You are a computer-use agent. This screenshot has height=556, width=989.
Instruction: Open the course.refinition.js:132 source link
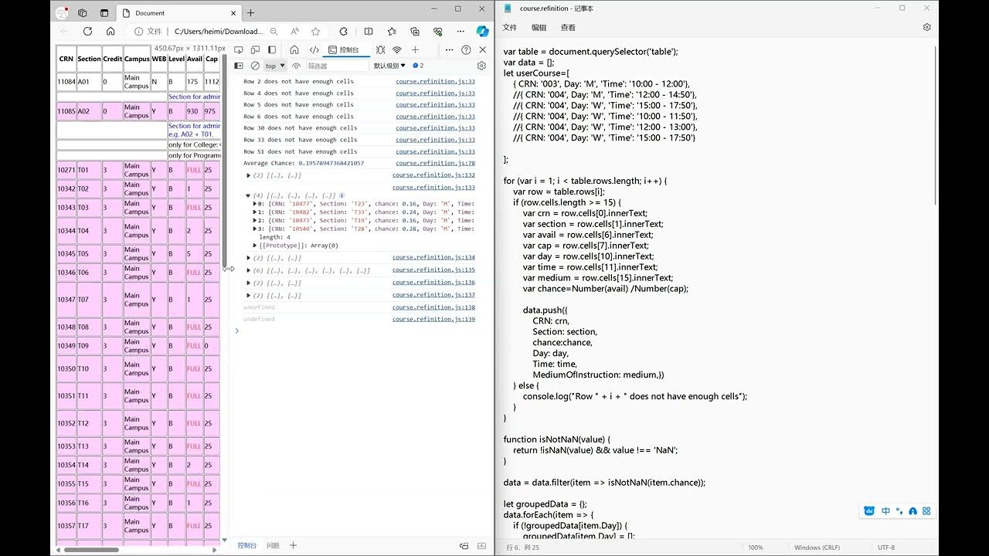pos(433,175)
